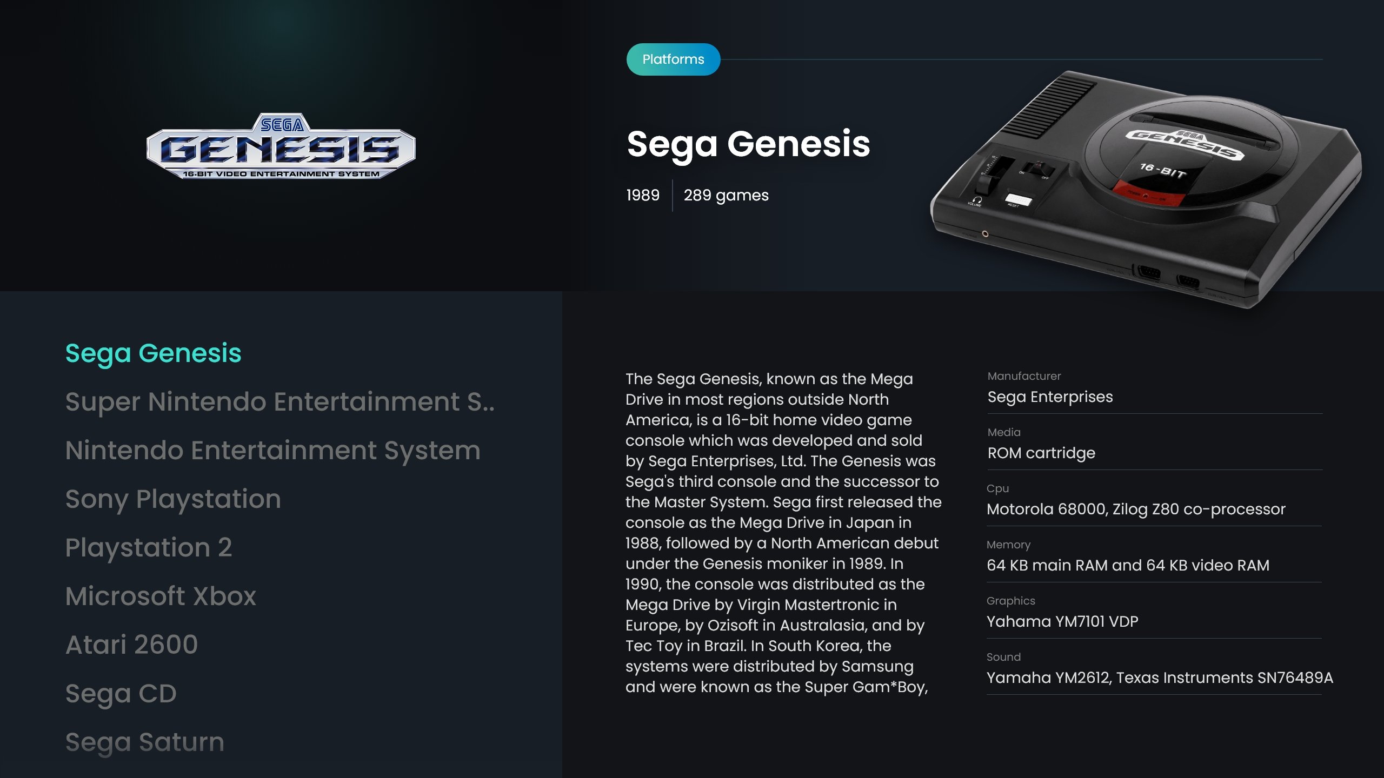Click the 289 games count
Image resolution: width=1384 pixels, height=778 pixels.
[x=726, y=195]
